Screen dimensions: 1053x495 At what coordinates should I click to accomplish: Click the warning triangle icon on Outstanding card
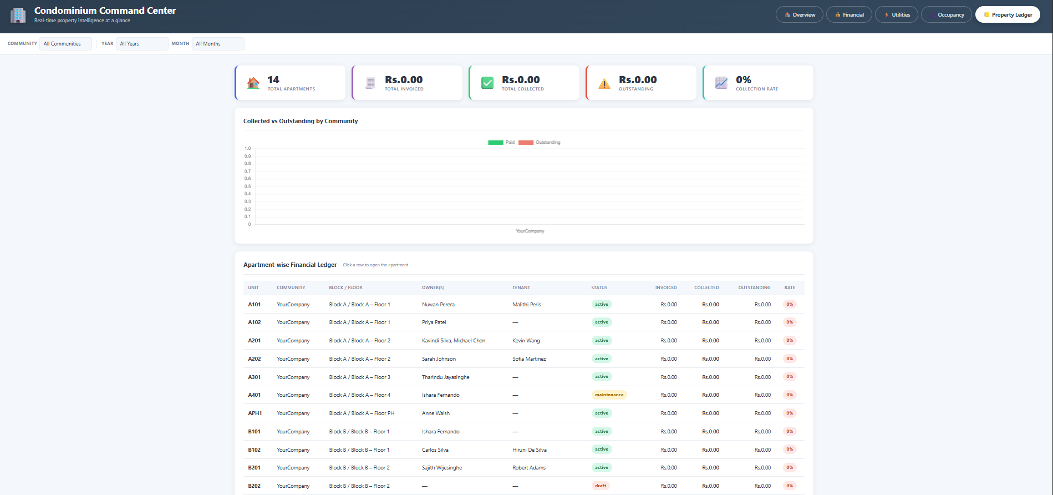coord(604,83)
